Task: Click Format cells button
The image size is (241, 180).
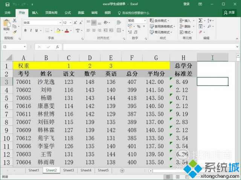Action: [186, 32]
